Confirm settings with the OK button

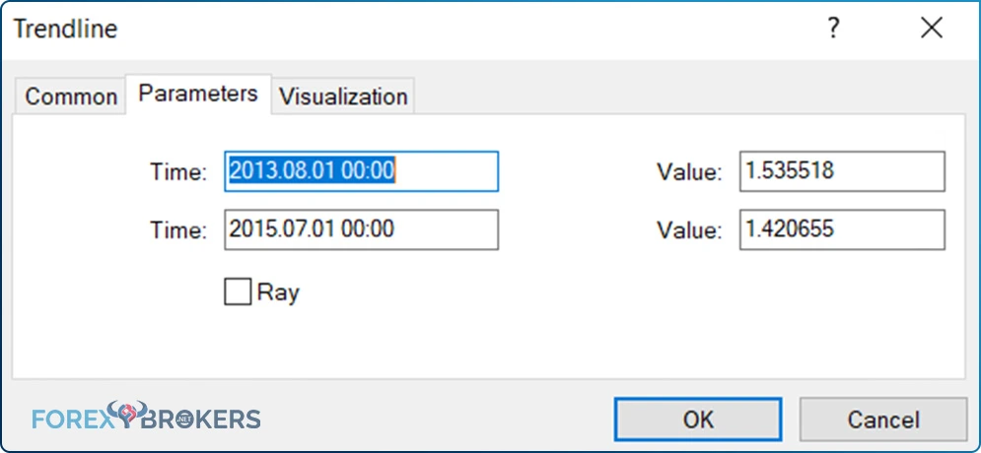point(698,420)
